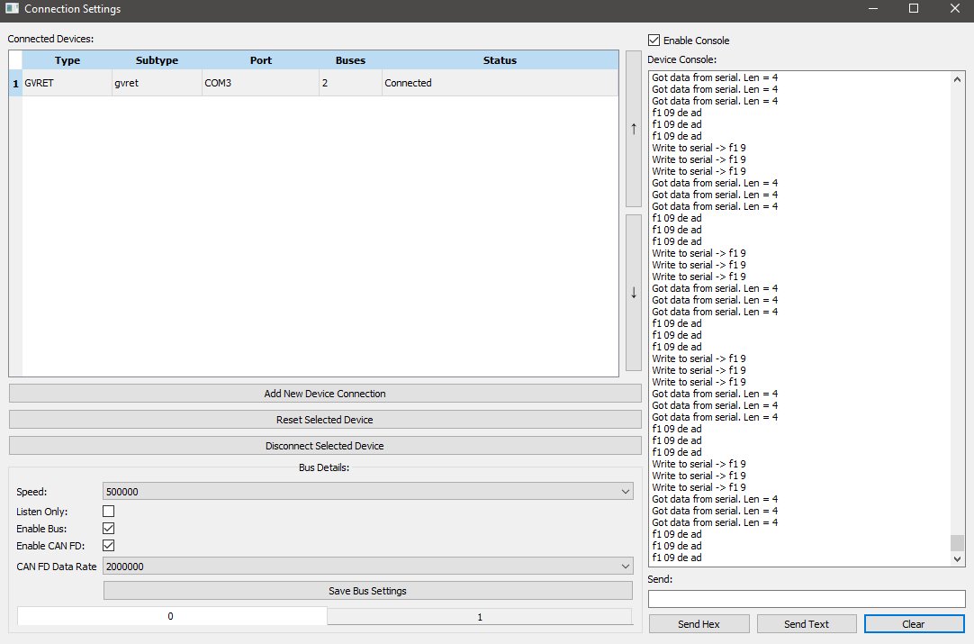Switch to bus tab 1
Image resolution: width=974 pixels, height=644 pixels.
(x=480, y=617)
